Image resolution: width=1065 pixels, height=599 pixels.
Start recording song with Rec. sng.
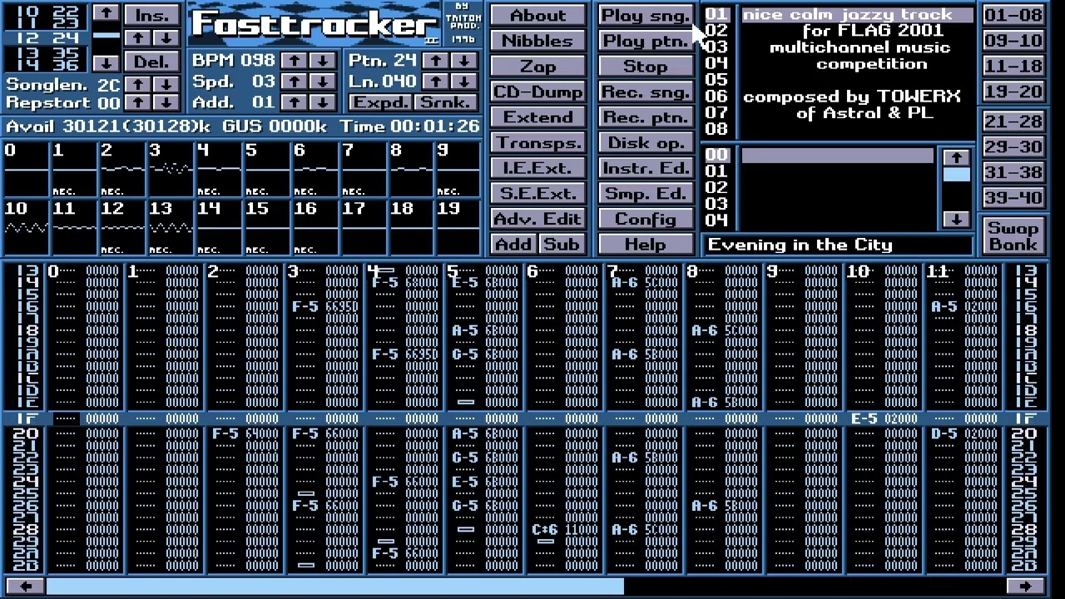[646, 92]
